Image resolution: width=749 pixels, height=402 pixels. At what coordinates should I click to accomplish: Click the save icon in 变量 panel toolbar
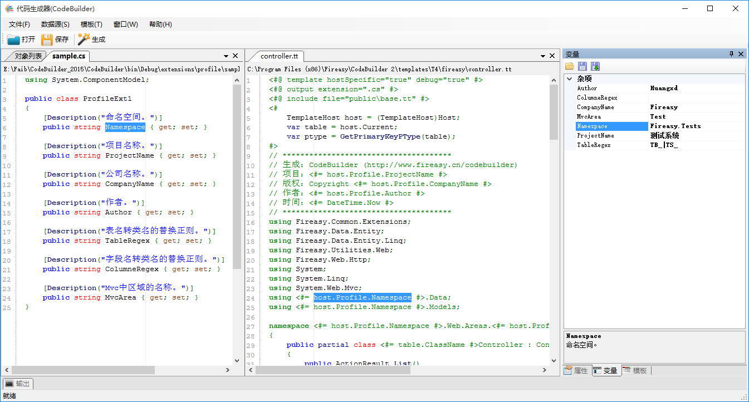[x=582, y=67]
